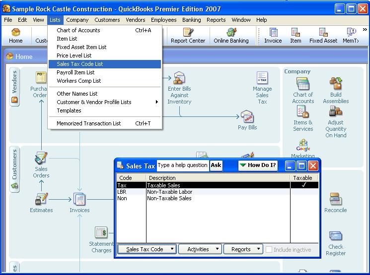Open the Reconcile icon

click(x=336, y=202)
